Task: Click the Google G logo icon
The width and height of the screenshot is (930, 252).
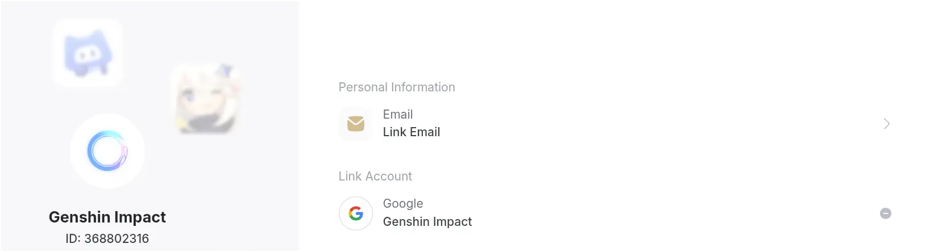Action: point(356,213)
